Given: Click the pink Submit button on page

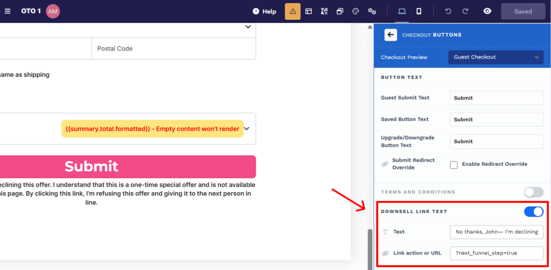Looking at the screenshot, I should tap(128, 166).
